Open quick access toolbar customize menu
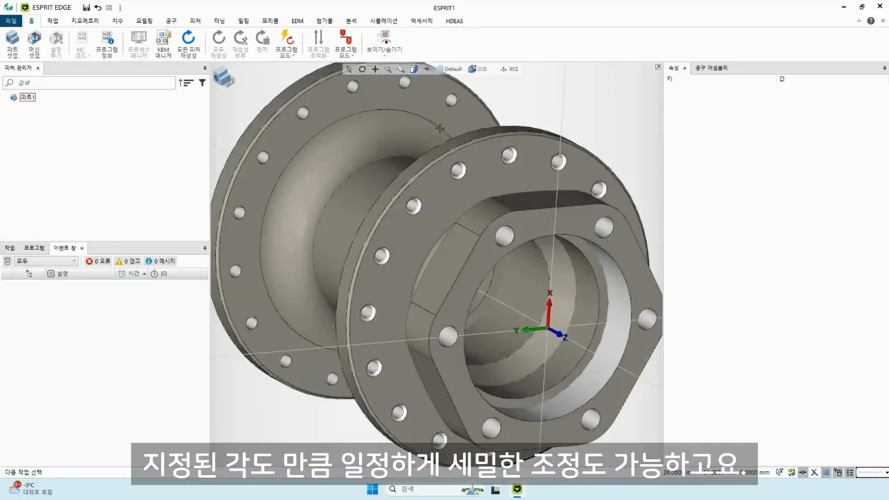The height and width of the screenshot is (500, 889). [x=120, y=8]
